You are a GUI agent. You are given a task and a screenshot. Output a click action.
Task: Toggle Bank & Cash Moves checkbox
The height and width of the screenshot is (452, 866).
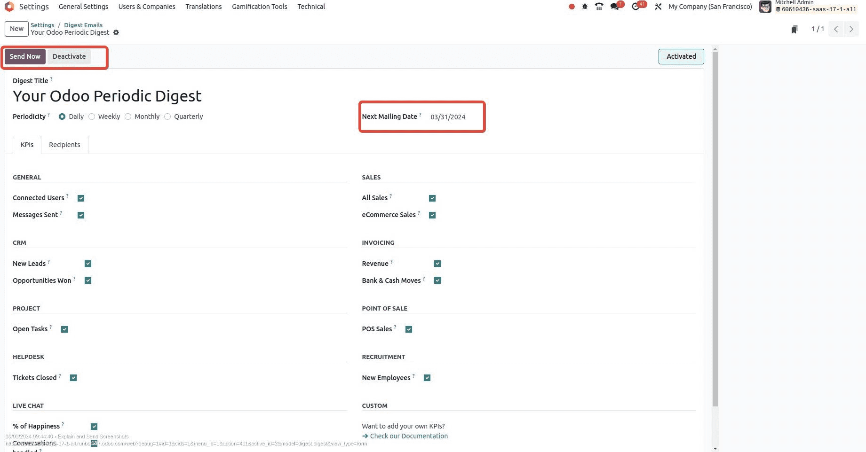pyautogui.click(x=437, y=281)
